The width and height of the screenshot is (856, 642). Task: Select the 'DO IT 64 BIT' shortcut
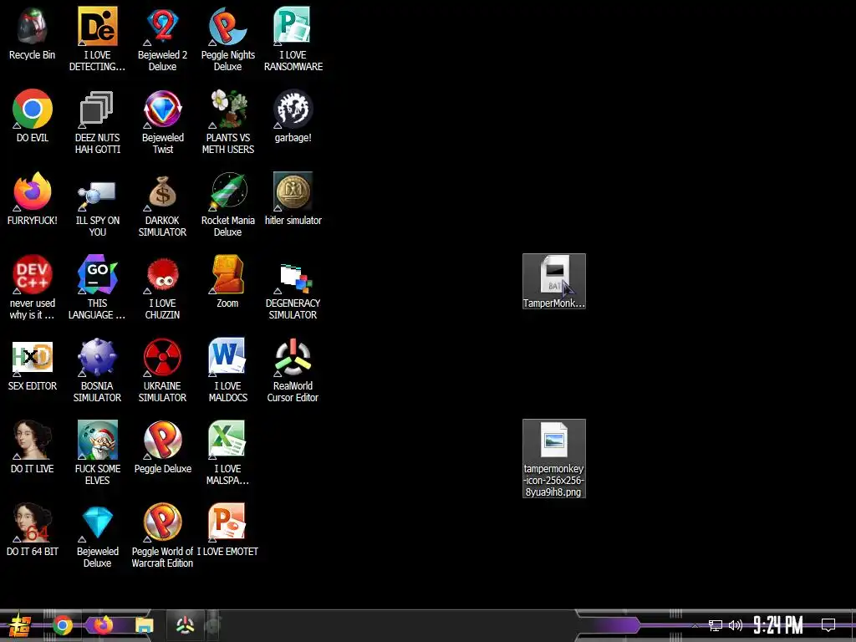[33, 529]
